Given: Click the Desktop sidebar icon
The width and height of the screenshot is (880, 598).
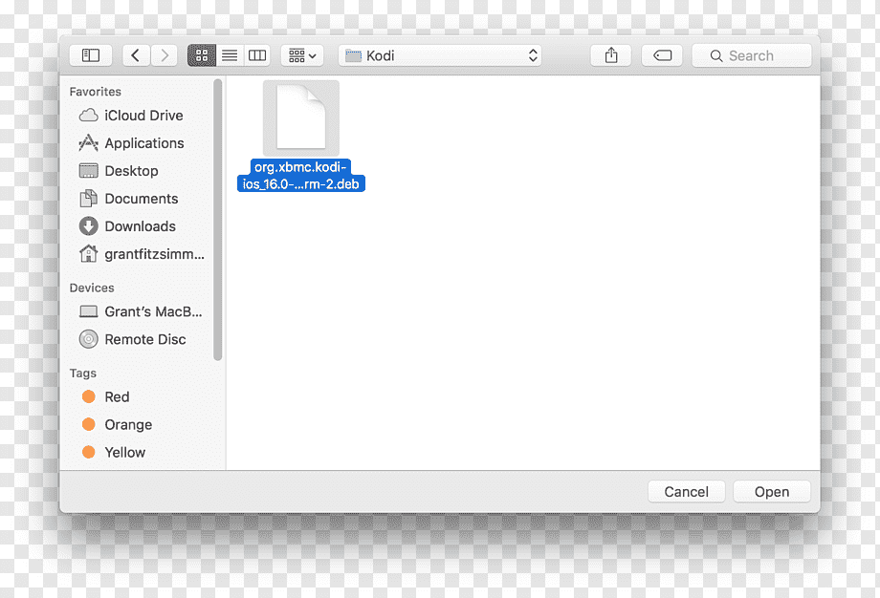Looking at the screenshot, I should tap(88, 170).
